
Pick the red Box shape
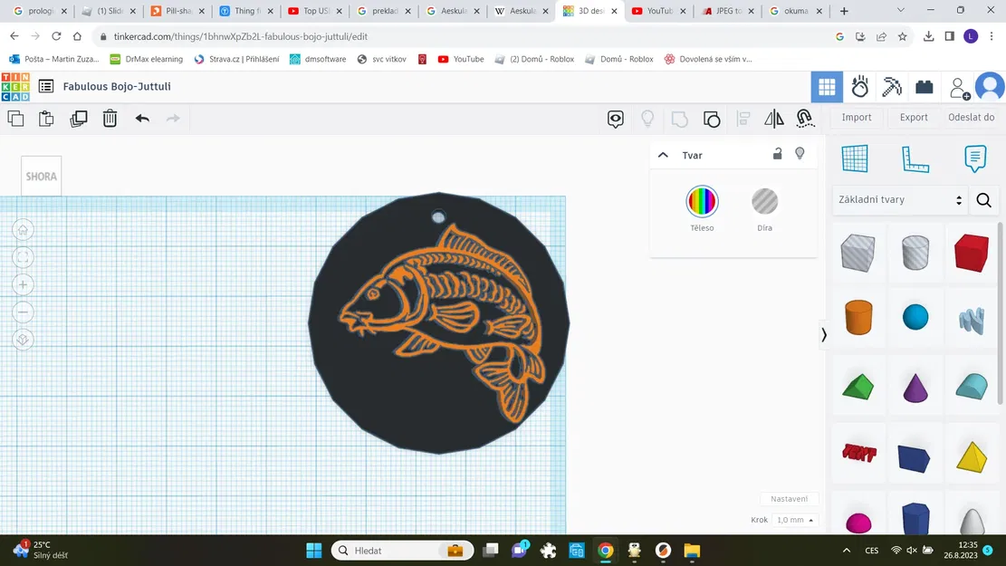pyautogui.click(x=972, y=253)
